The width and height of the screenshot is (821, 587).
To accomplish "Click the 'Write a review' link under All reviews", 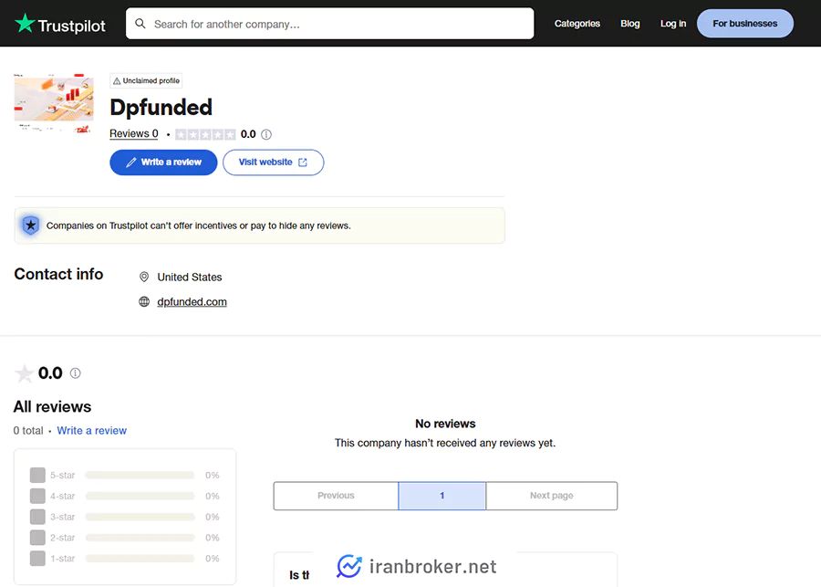I will point(91,431).
